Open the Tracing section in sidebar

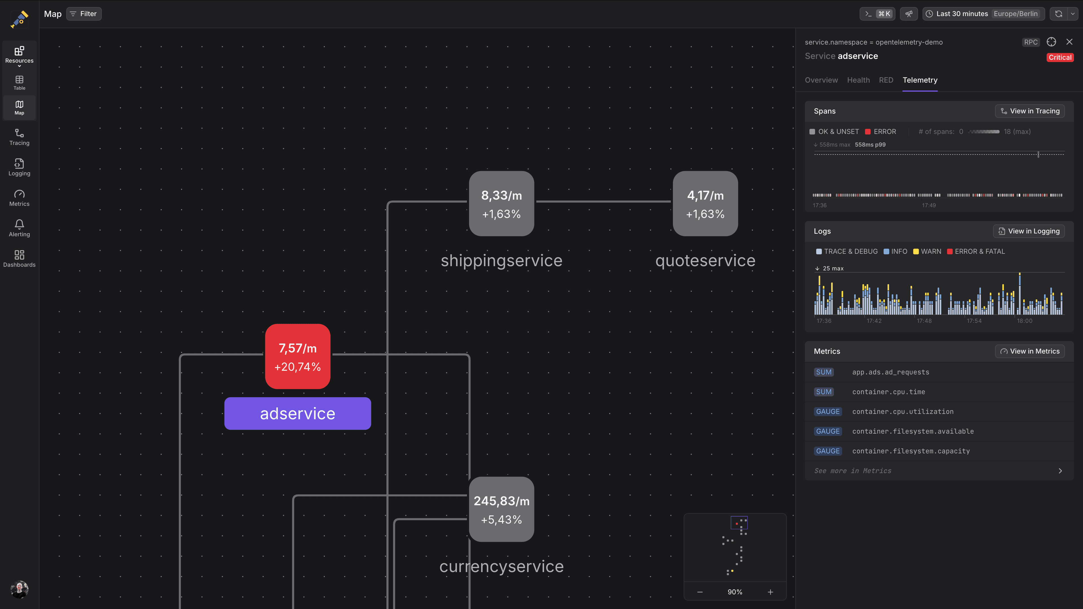[x=19, y=137]
